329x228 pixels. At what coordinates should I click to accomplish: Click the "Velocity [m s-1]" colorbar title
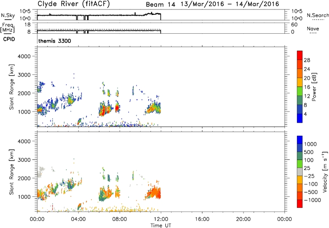pos(325,172)
